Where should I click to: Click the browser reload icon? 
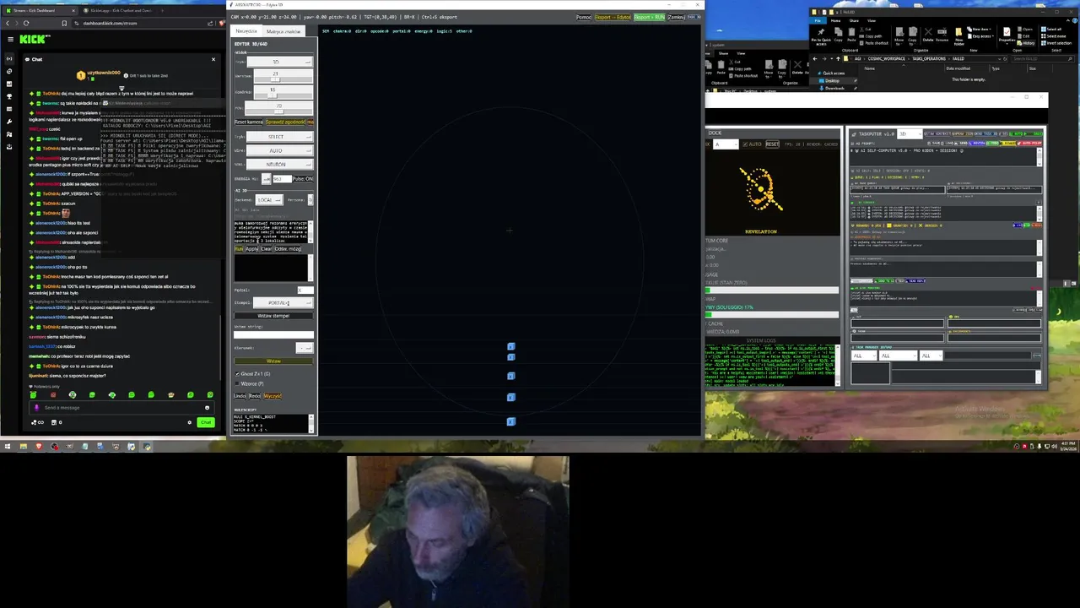26,23
